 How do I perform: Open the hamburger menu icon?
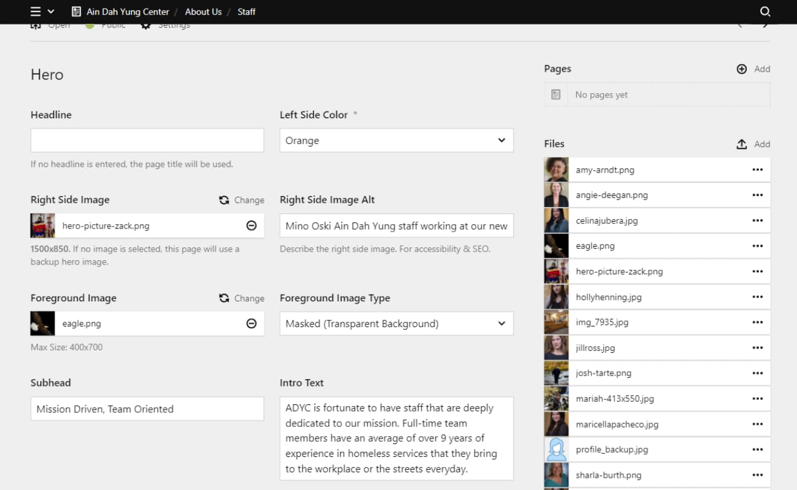(x=36, y=12)
